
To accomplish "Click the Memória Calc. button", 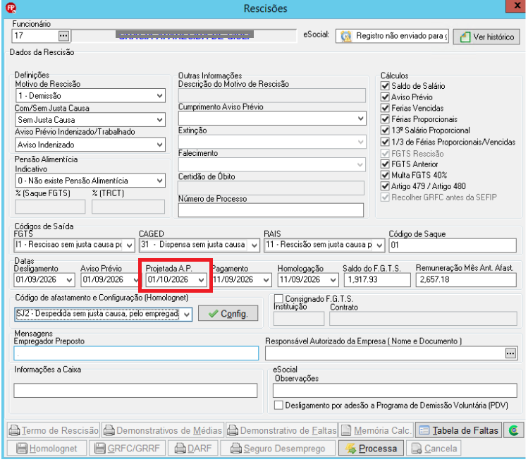I will (376, 431).
